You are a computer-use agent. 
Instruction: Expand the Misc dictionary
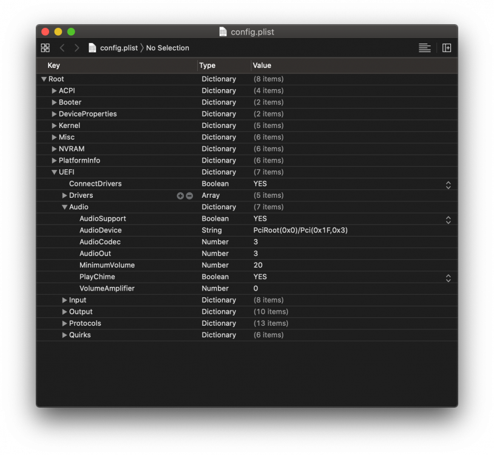(54, 137)
